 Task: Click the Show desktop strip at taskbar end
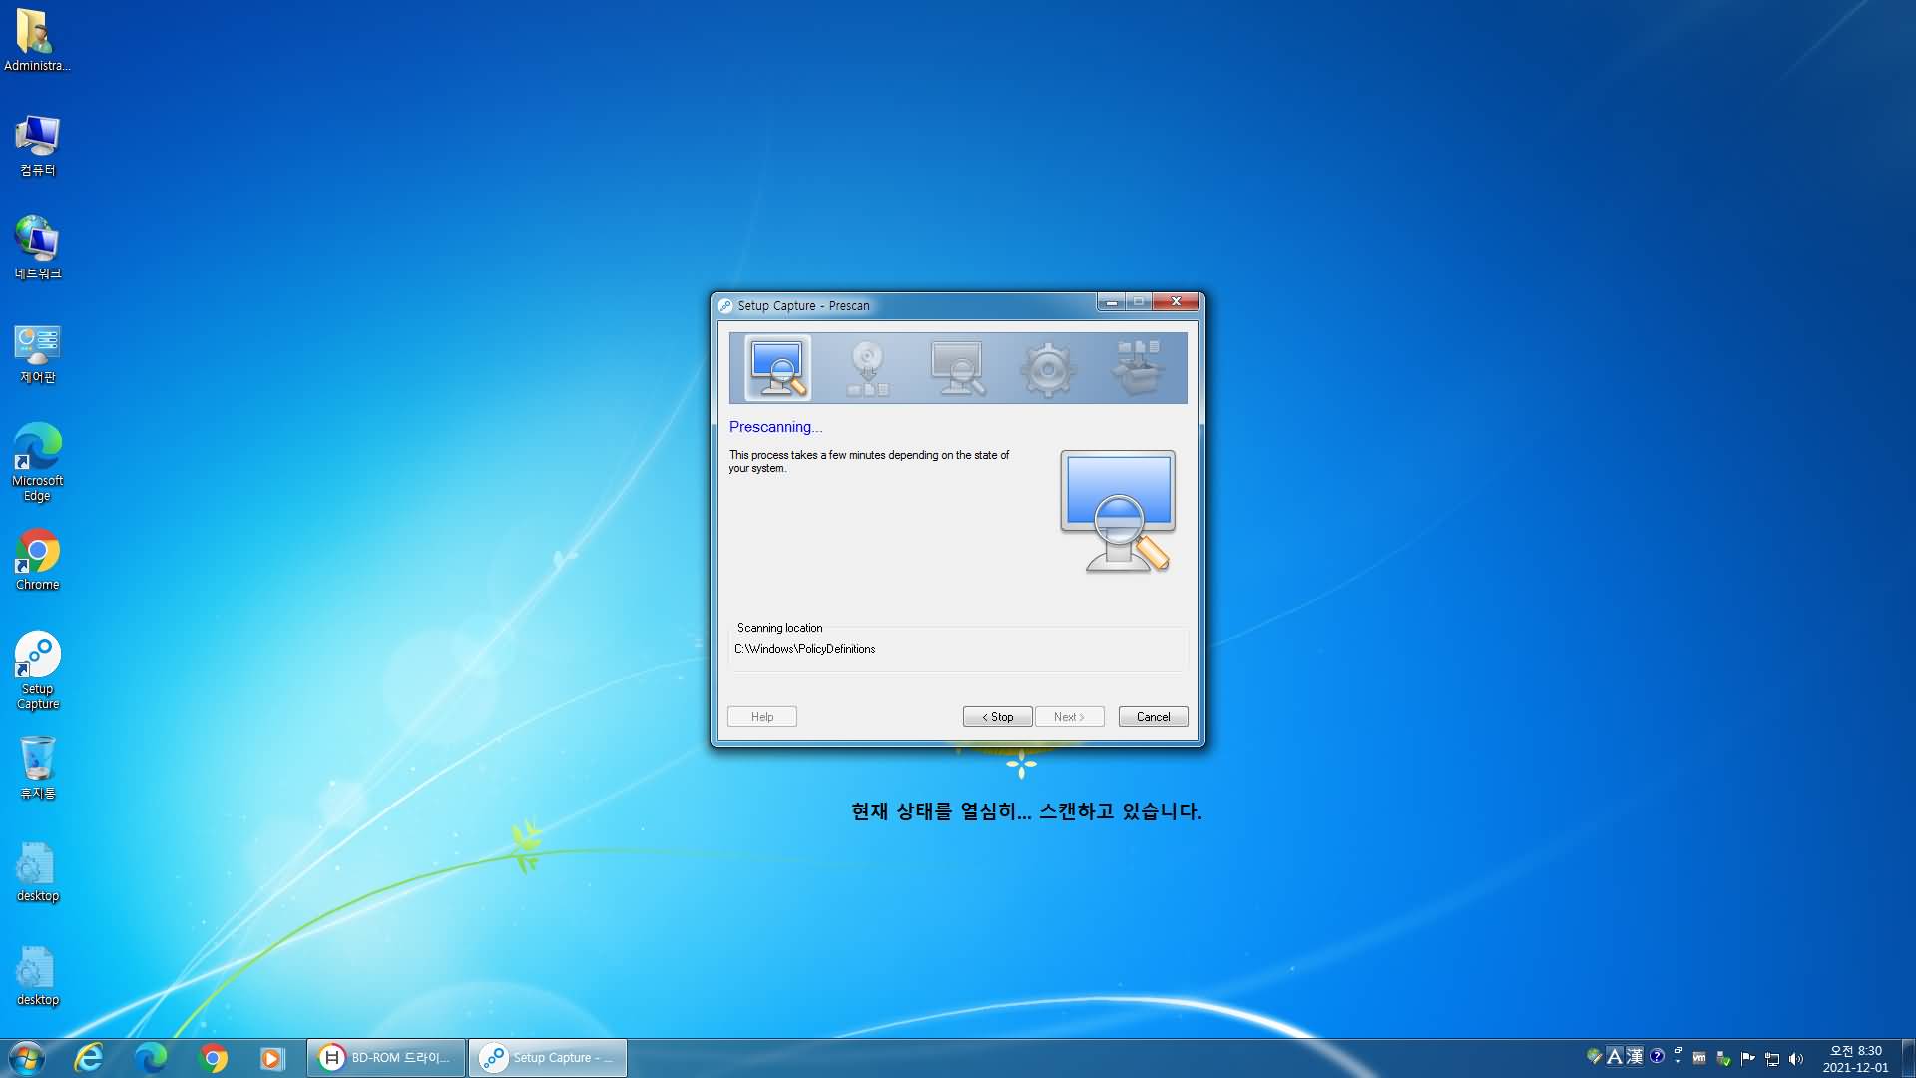[x=1908, y=1058]
